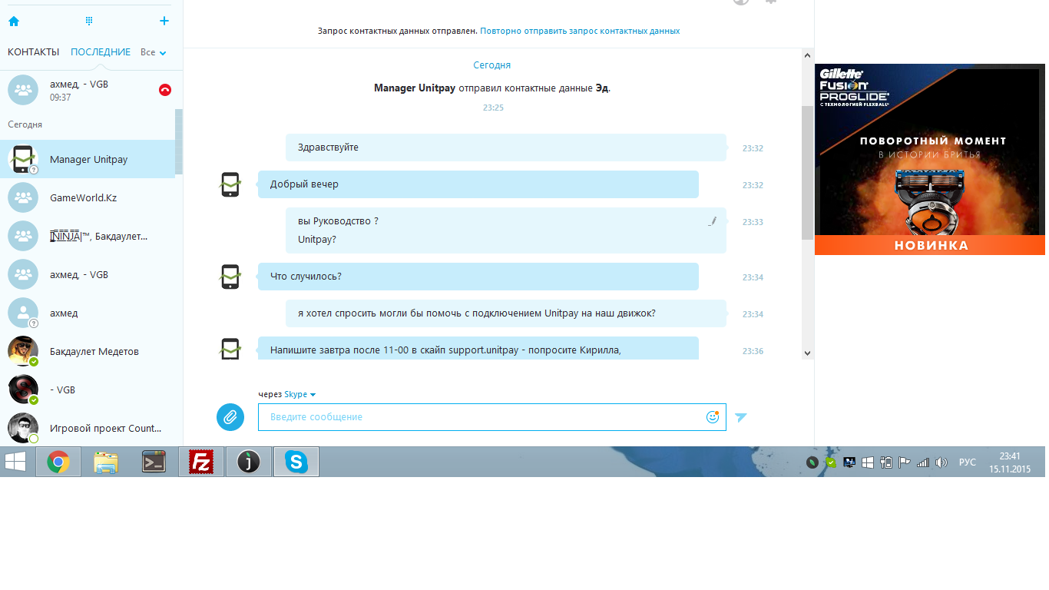Click the contact list scrollbar thumb
This screenshot has height=590, width=1049.
tap(179, 142)
